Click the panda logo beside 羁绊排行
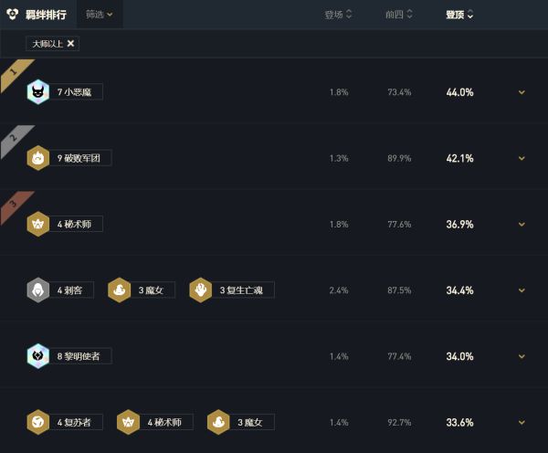This screenshot has height=453, width=548. pos(11,14)
